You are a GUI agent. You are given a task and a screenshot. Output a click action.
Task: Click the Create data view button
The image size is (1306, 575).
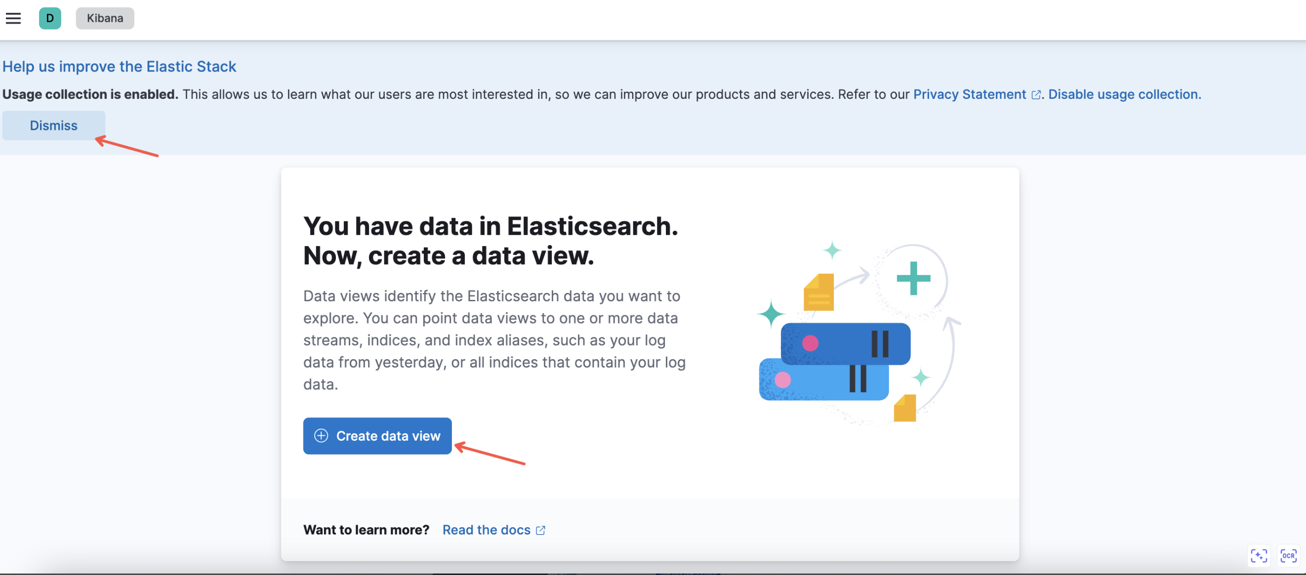pyautogui.click(x=377, y=436)
